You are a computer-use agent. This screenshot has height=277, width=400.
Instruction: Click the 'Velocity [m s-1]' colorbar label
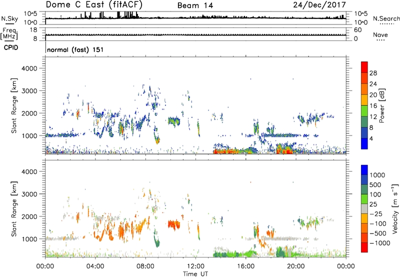pos(395,208)
